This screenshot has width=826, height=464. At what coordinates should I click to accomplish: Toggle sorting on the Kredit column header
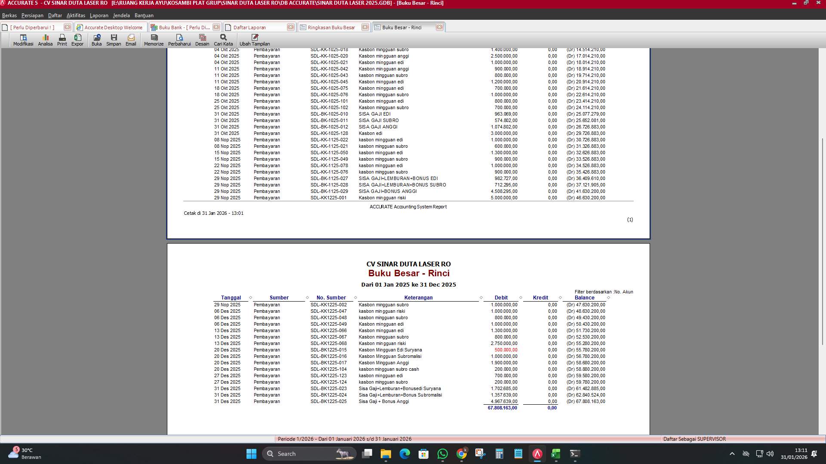540,297
